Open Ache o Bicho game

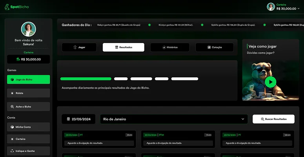pos(29,107)
